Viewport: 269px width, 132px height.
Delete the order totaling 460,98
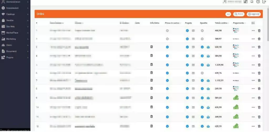pos(259,31)
